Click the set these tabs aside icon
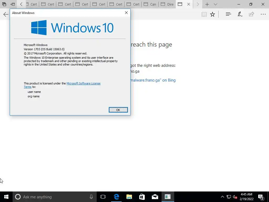This screenshot has width=269, height=202. click(x=13, y=4)
